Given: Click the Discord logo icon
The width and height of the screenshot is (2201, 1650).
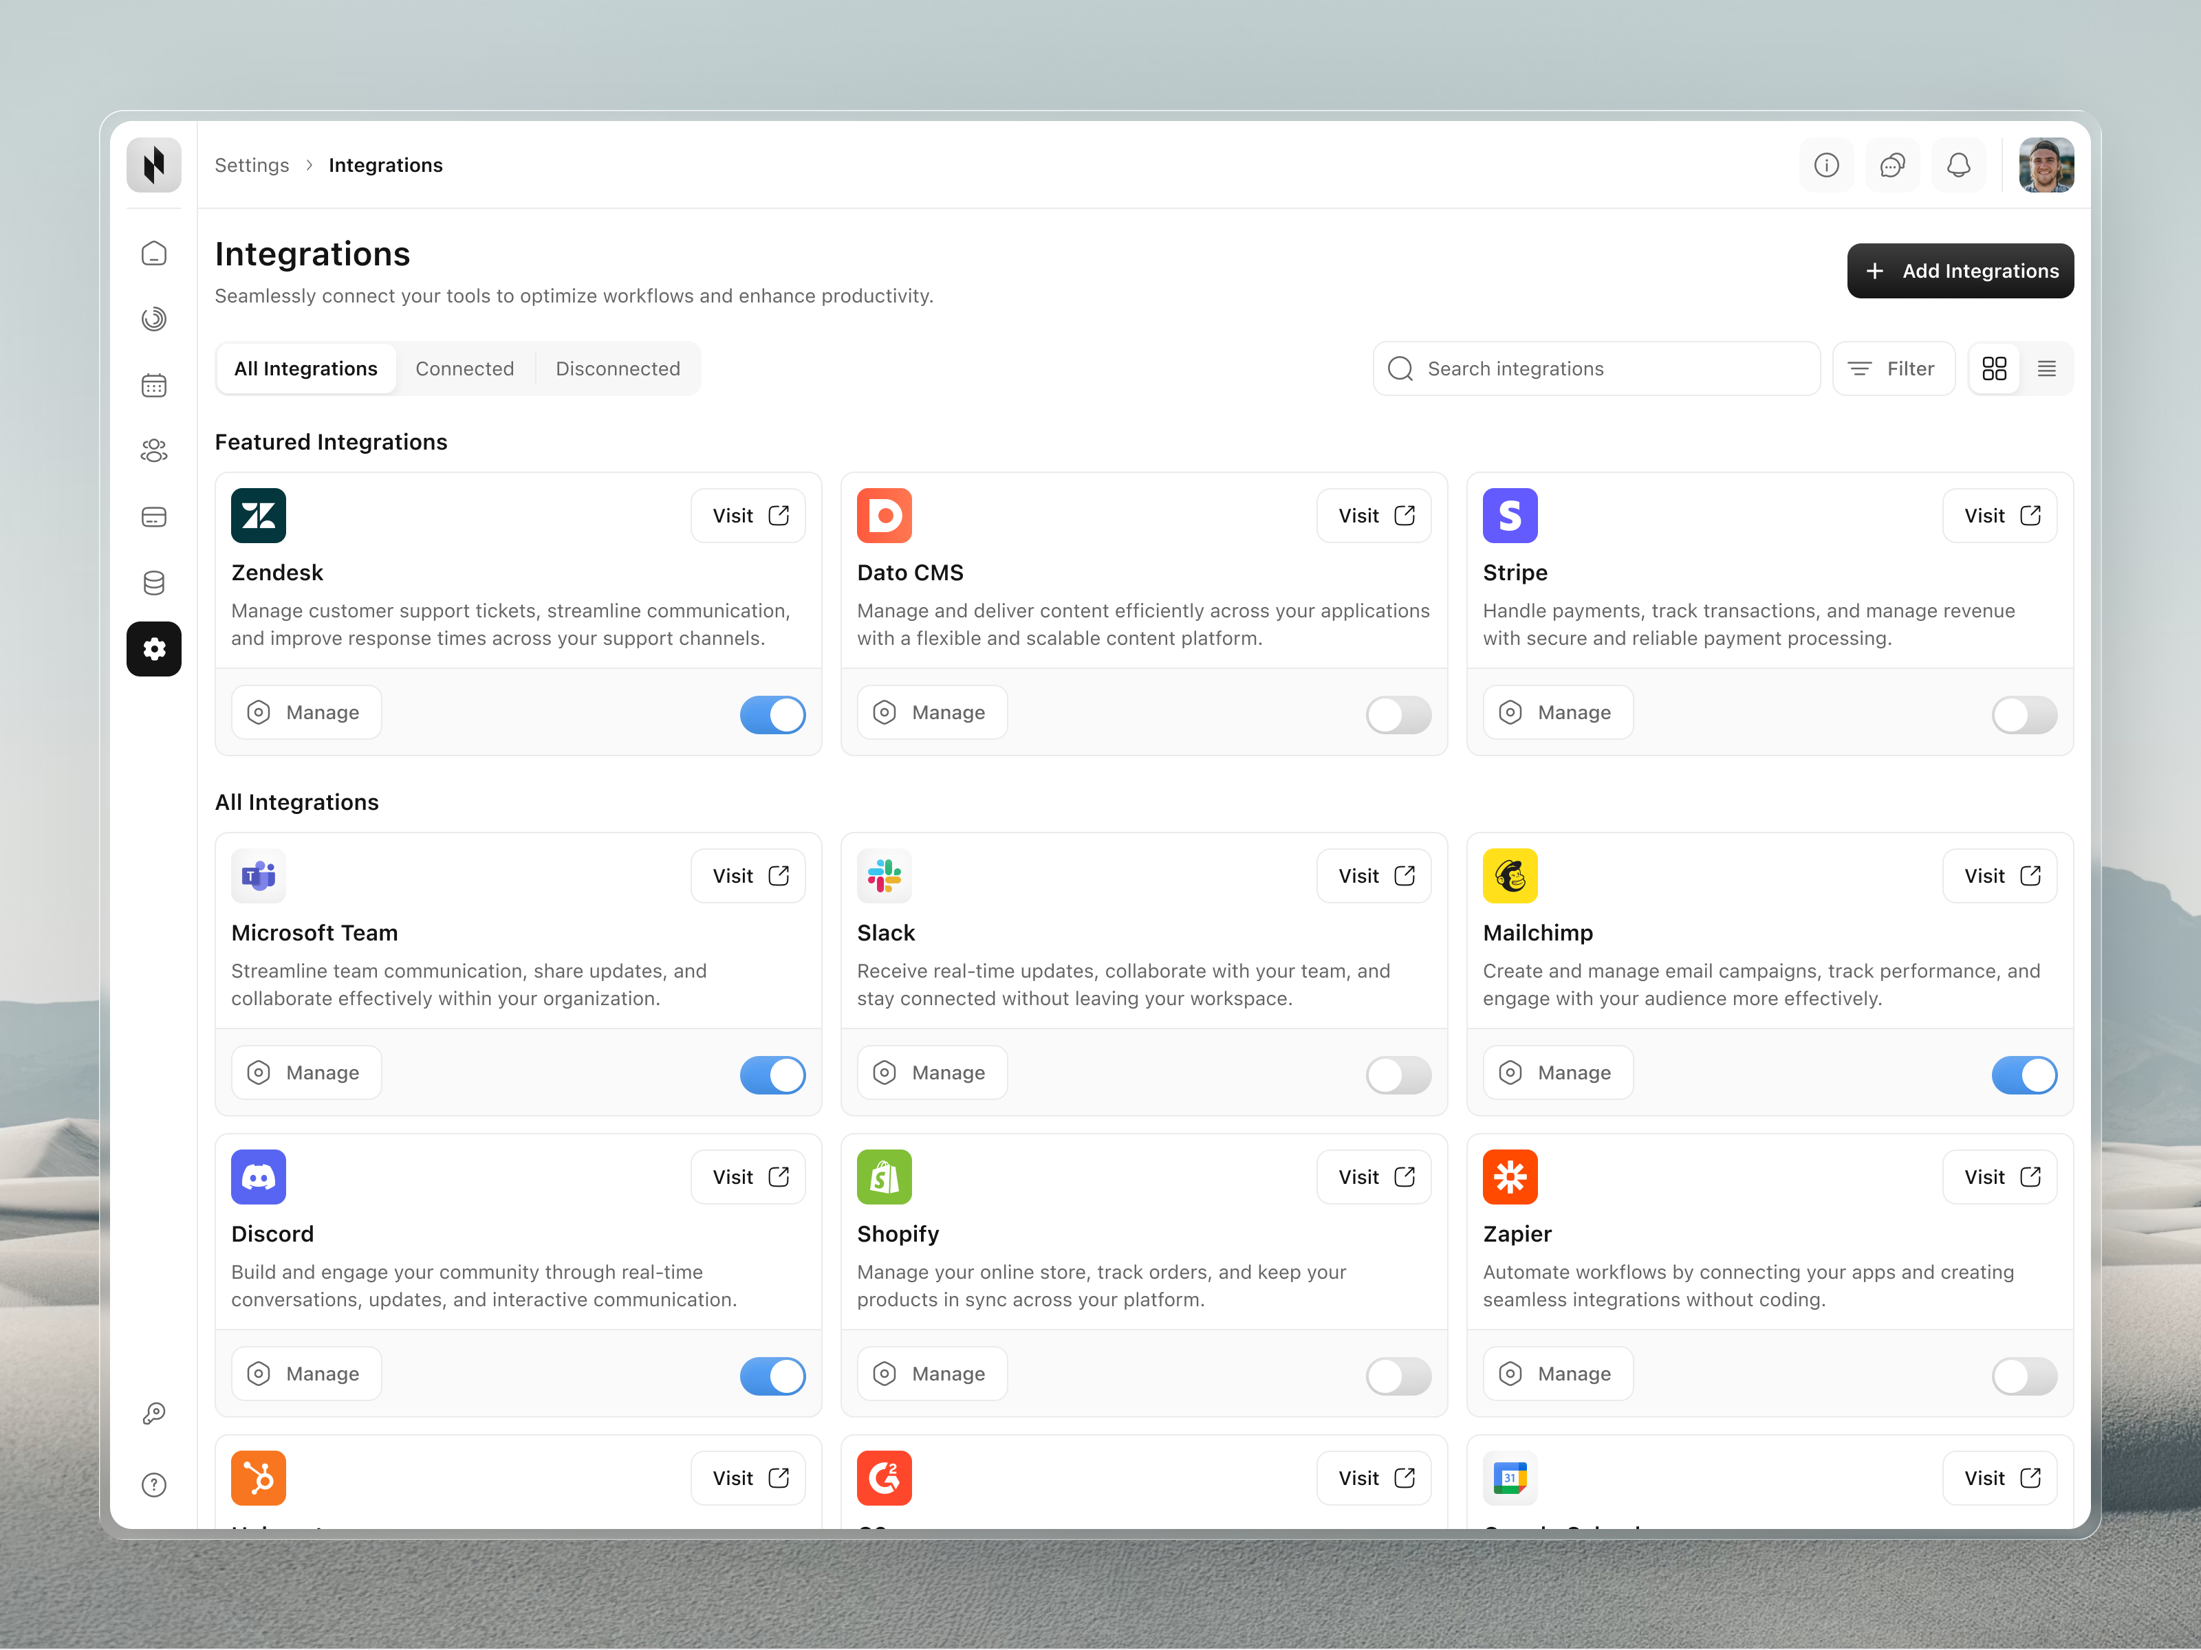Looking at the screenshot, I should coord(259,1178).
